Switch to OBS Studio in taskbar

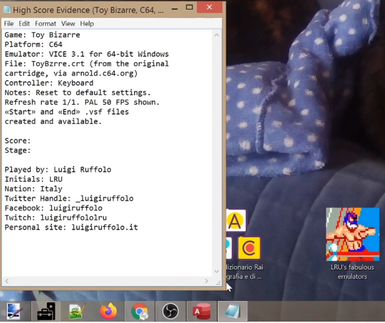point(170,312)
